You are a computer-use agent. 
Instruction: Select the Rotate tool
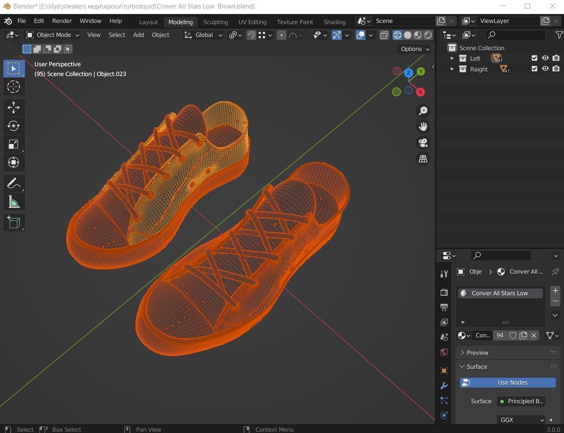[14, 126]
